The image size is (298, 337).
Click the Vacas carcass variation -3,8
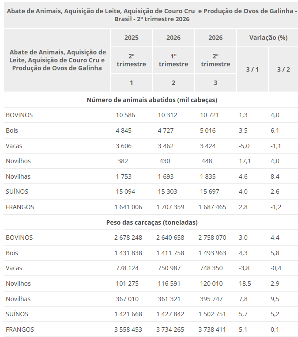tap(244, 268)
